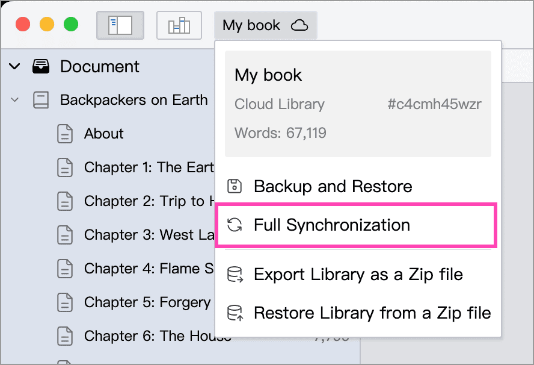Click the Export Library database icon

pyautogui.click(x=235, y=275)
